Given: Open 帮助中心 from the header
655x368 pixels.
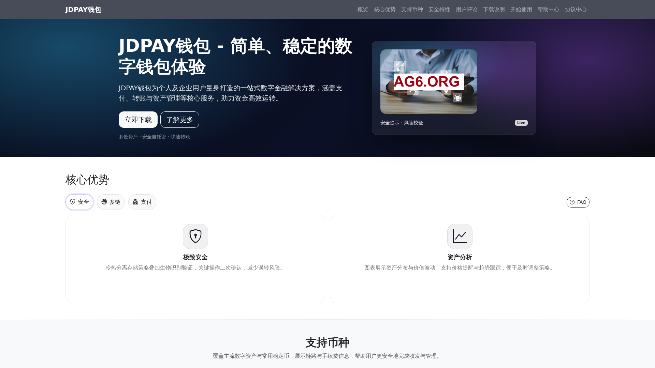Looking at the screenshot, I should click(549, 10).
